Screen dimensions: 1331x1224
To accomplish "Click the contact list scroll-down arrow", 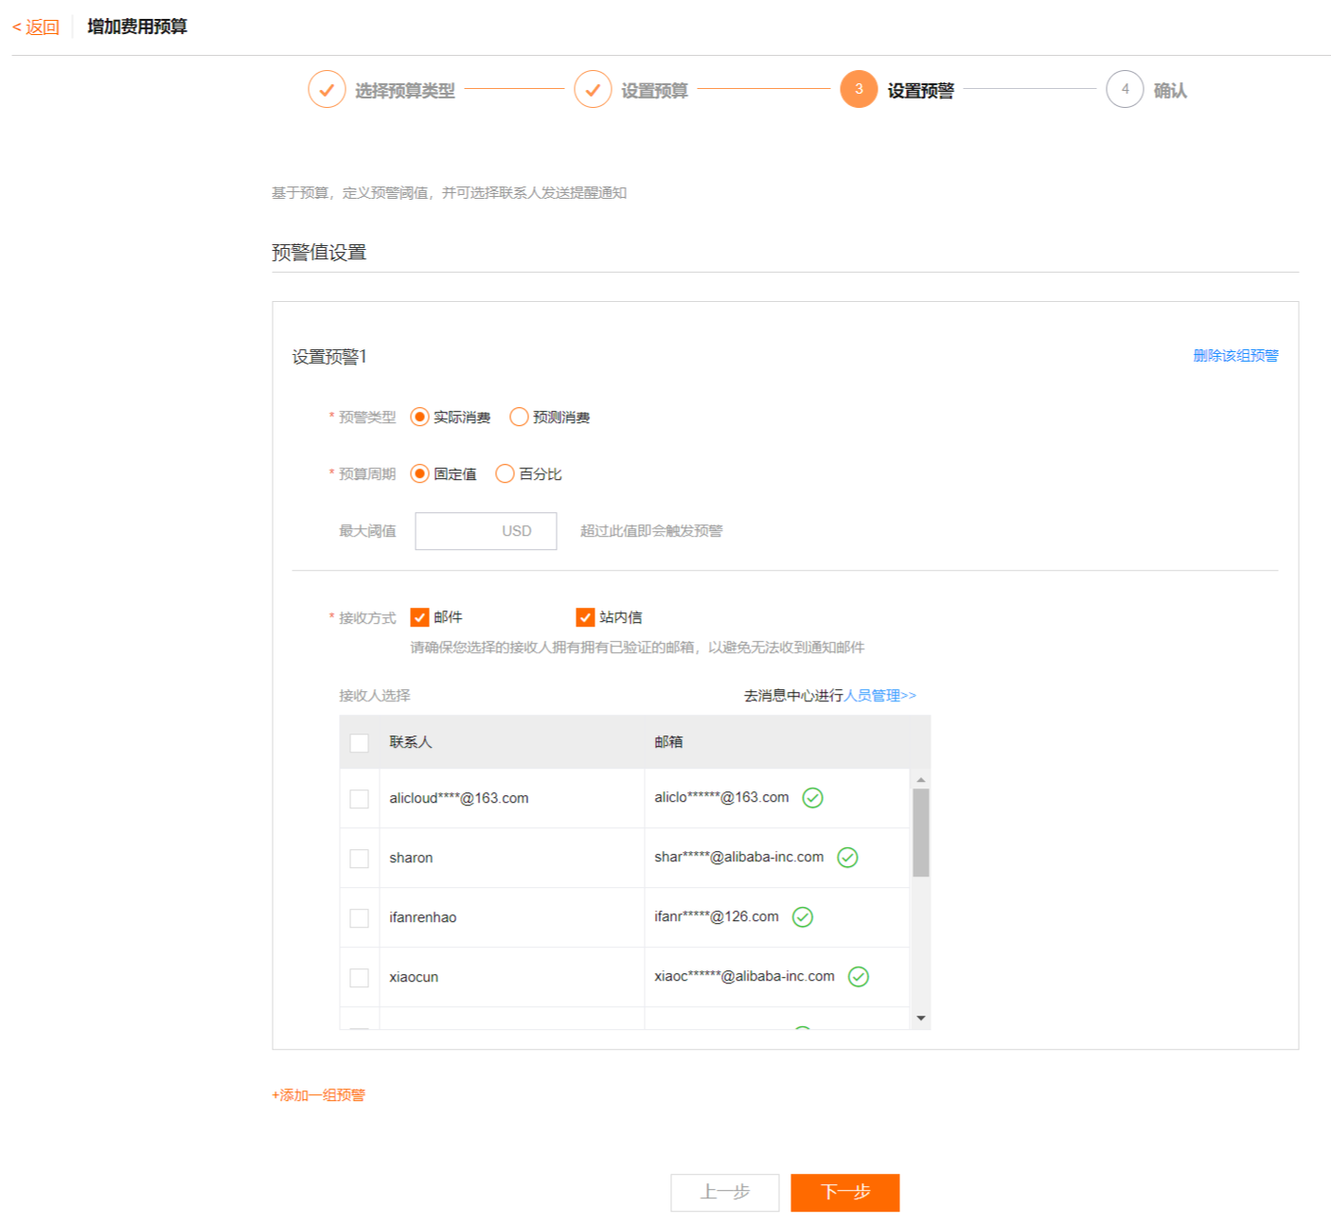I will [x=920, y=1019].
